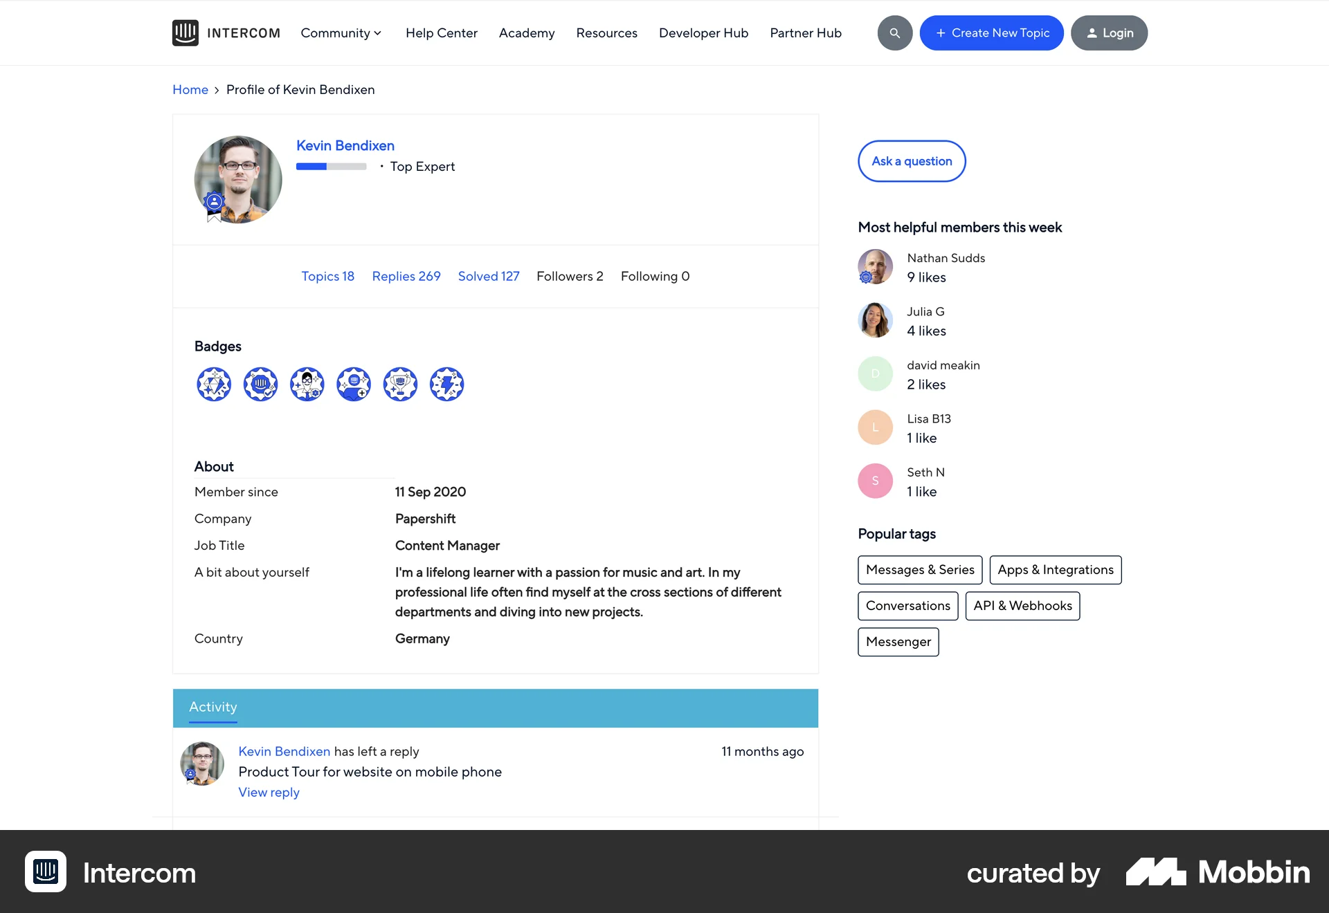Click the lightning bolt badge

446,384
